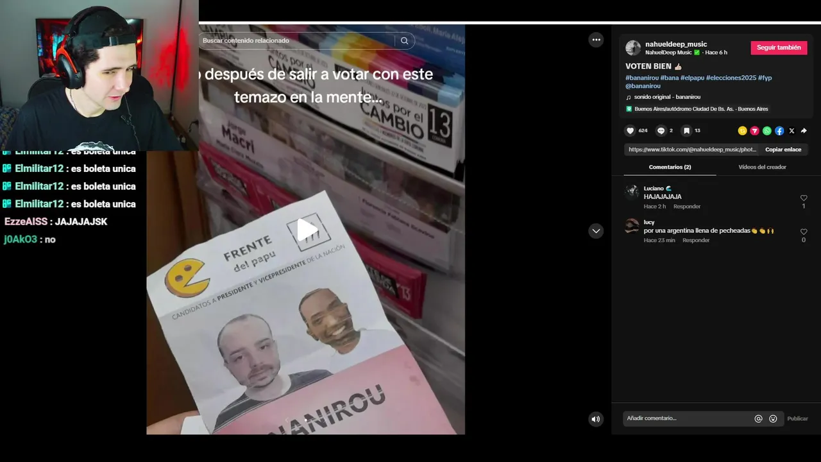Open the #bananirou hashtag
Viewport: 821px width, 462px height.
[x=642, y=78]
